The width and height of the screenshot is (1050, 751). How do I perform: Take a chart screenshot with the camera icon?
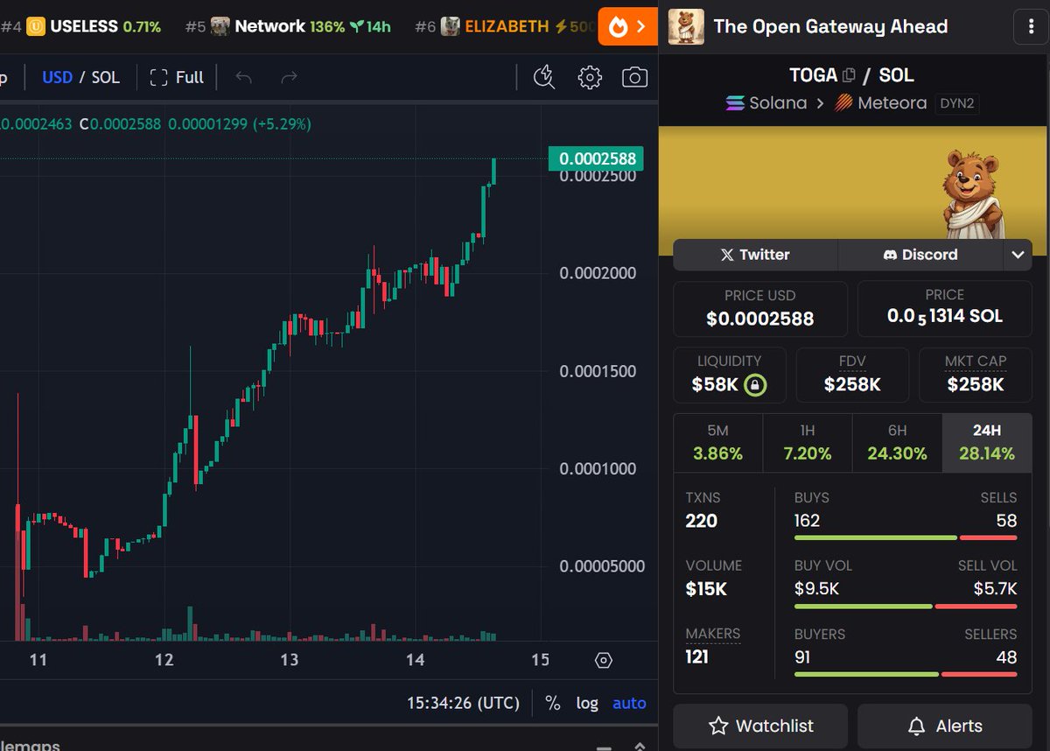coord(634,77)
